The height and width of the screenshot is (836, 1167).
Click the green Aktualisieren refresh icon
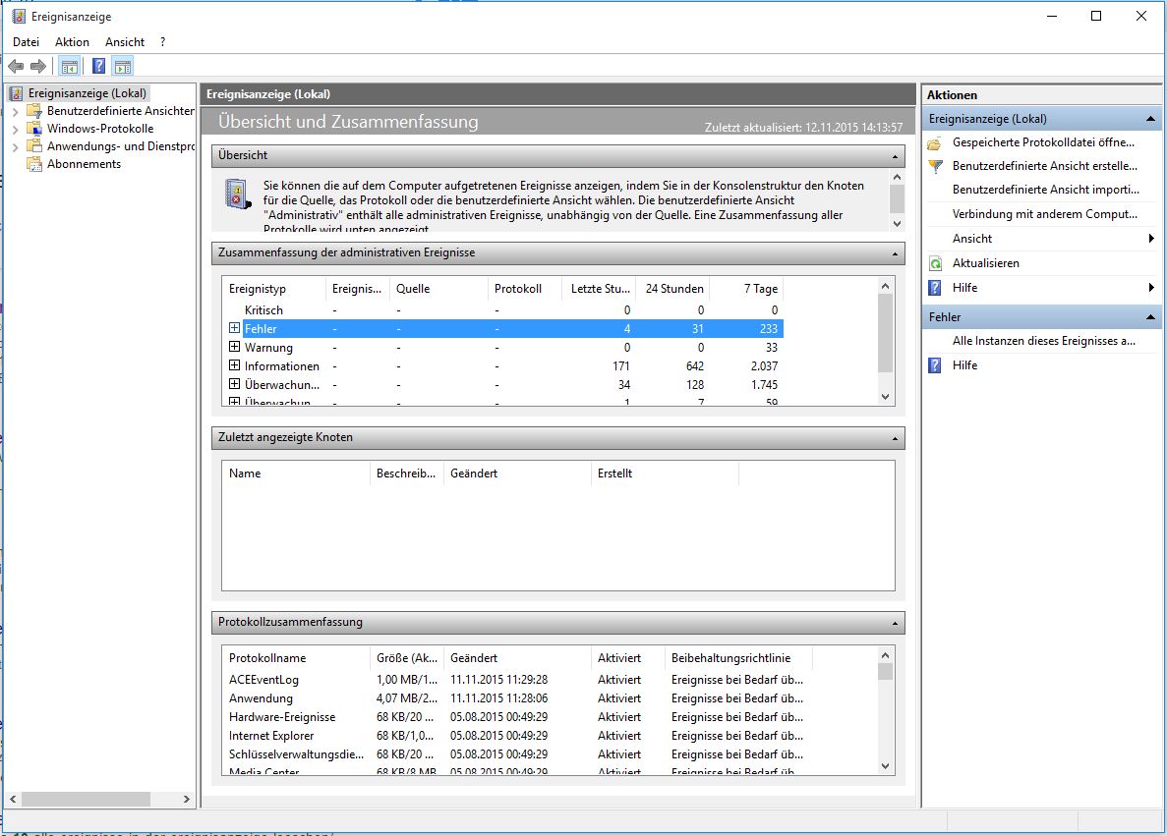point(935,263)
